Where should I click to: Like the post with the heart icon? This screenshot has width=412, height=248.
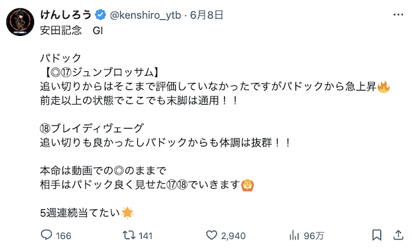pyautogui.click(x=212, y=235)
